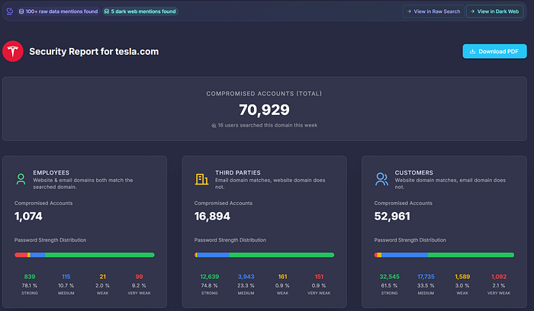The width and height of the screenshot is (534, 311).
Task: Click Employees password strength distribution bar
Action: (85, 255)
